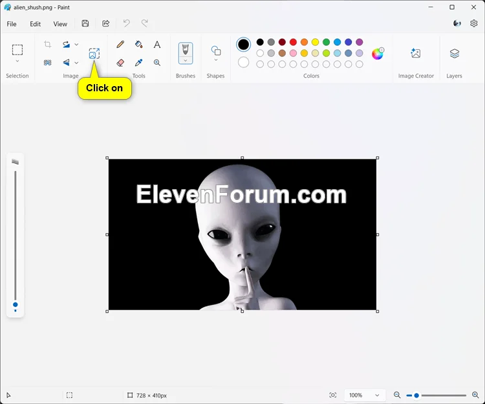Viewport: 485px width, 404px height.
Task: Click the Share icon
Action: coord(106,23)
